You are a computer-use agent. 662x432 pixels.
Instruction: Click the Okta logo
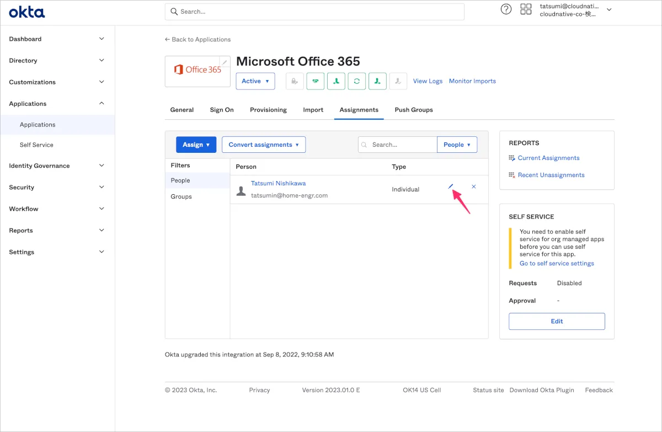[26, 12]
